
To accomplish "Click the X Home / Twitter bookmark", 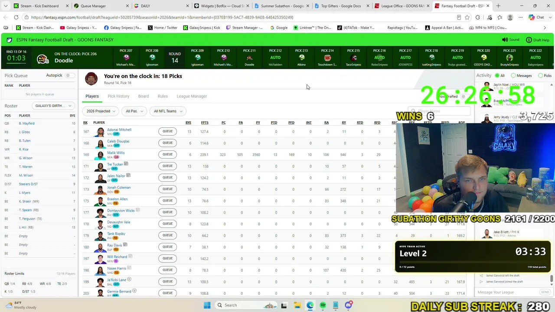I will 163,28.
